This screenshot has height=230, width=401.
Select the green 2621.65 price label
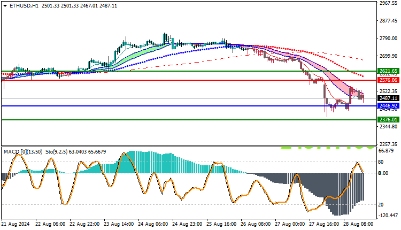click(388, 71)
